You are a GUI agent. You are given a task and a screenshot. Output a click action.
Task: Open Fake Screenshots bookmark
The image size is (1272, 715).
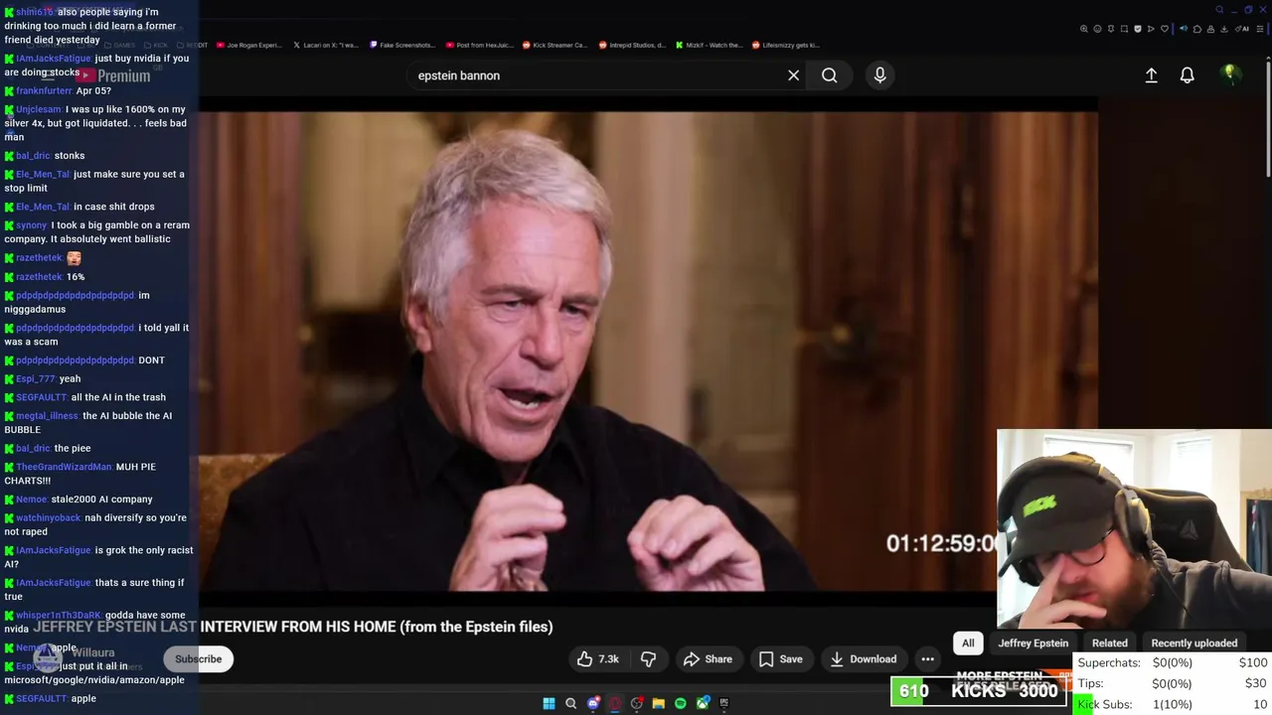pyautogui.click(x=402, y=45)
